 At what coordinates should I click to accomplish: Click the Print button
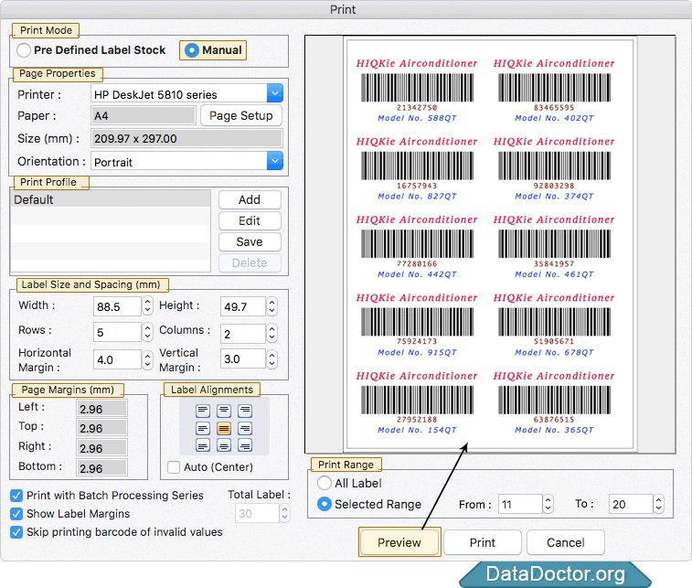coord(483,542)
